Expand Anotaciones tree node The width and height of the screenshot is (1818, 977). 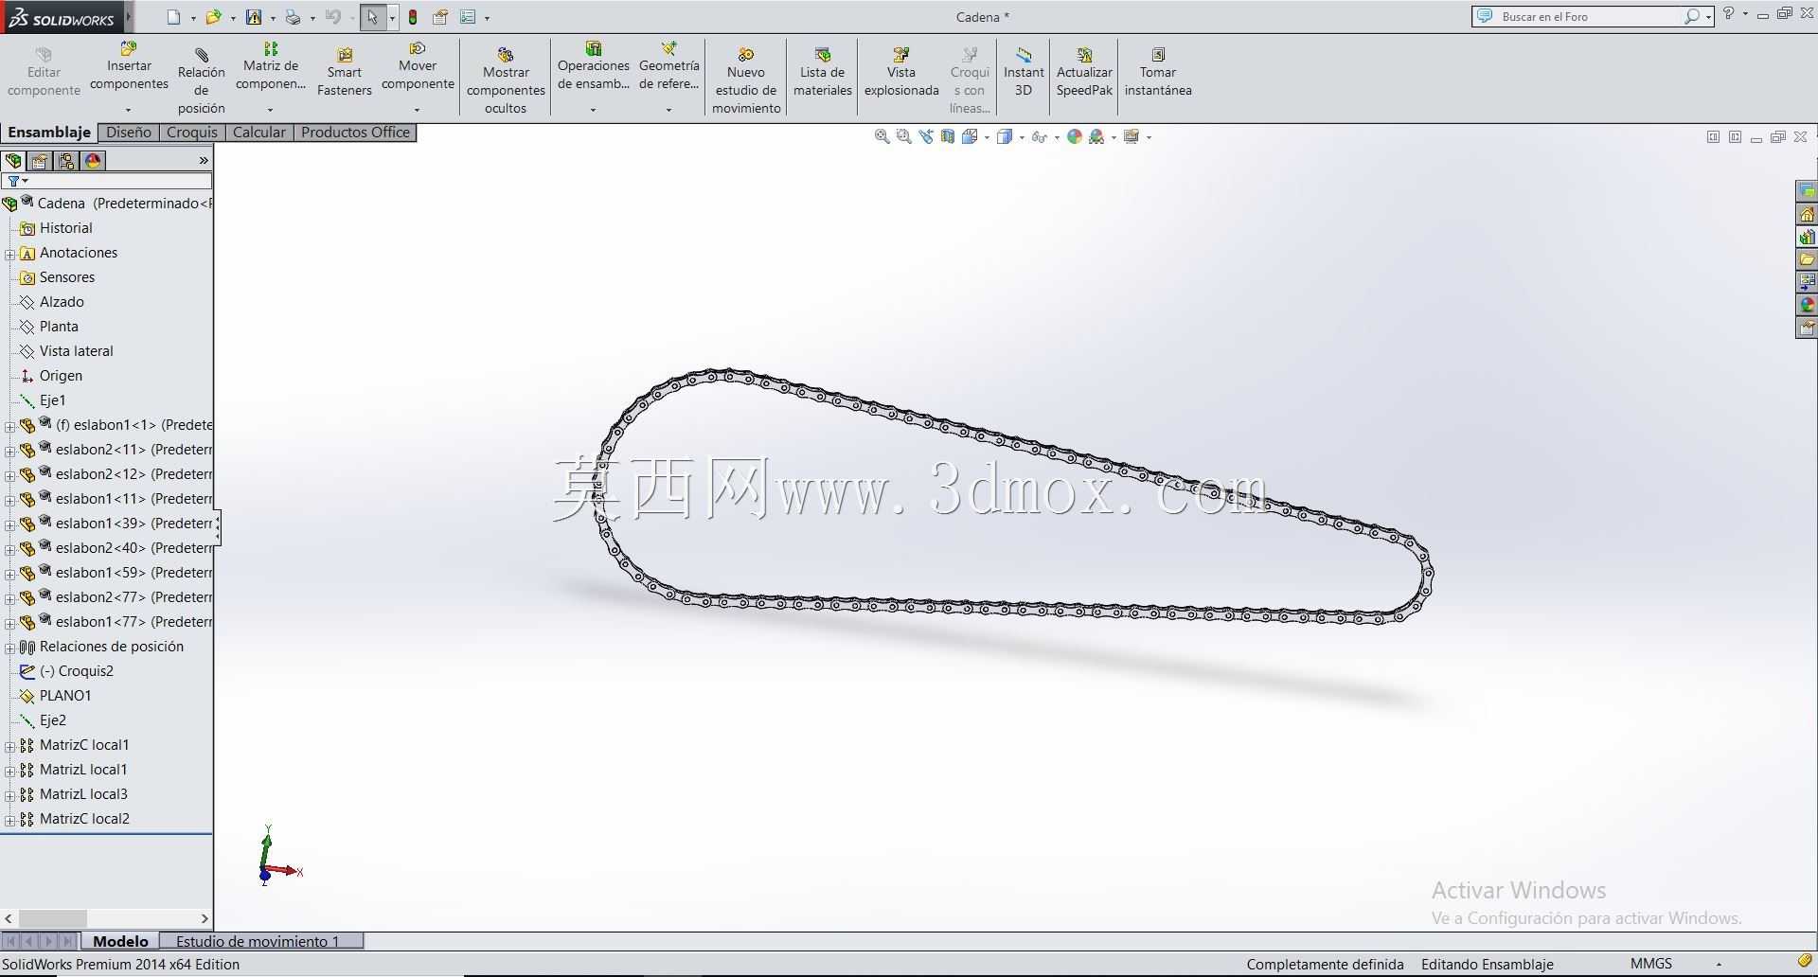(x=9, y=254)
